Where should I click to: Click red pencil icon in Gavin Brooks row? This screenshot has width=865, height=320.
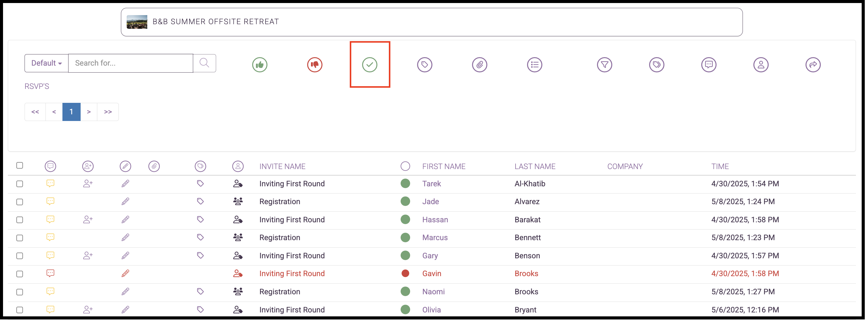[125, 273]
